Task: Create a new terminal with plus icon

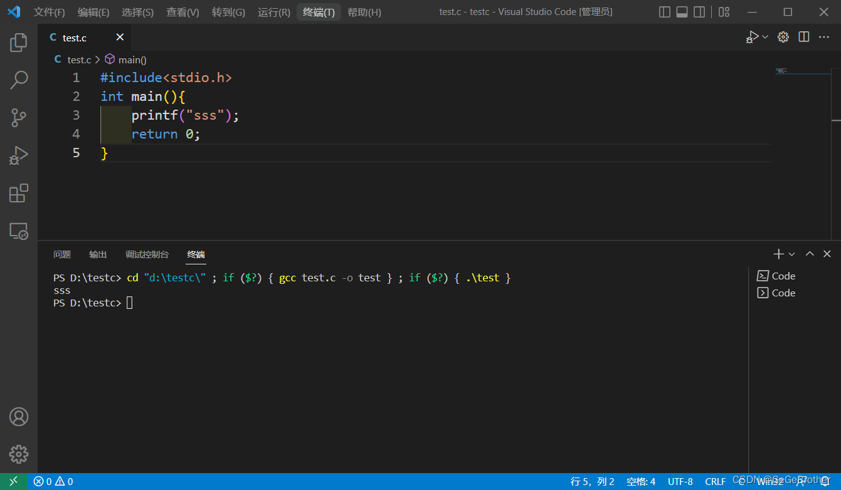Action: click(778, 254)
